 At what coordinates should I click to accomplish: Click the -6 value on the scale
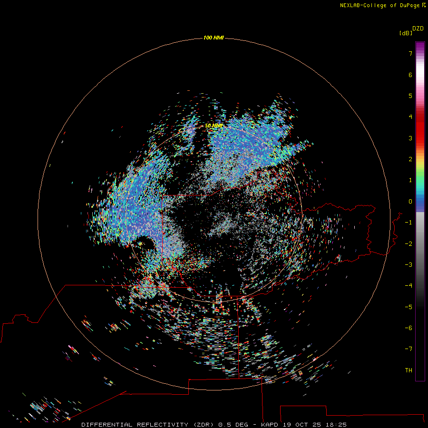409,328
